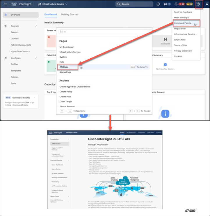Switch to the Getting Started tab
210x216 pixels.
point(70,15)
